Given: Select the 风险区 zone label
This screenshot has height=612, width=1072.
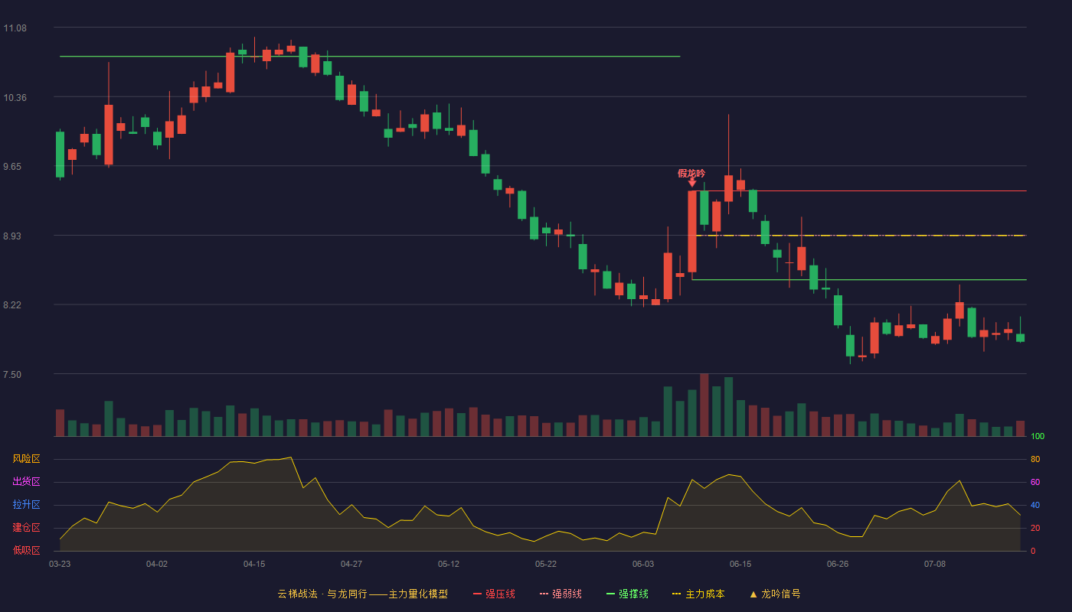Looking at the screenshot, I should coord(26,459).
